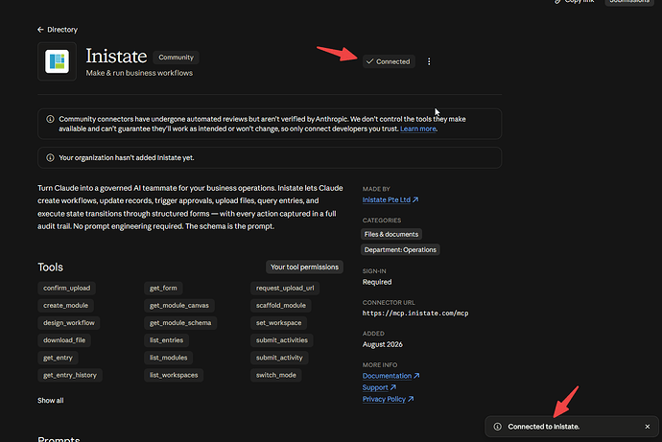Image resolution: width=662 pixels, height=442 pixels.
Task: Select the download_file tool
Action: pyautogui.click(x=64, y=340)
